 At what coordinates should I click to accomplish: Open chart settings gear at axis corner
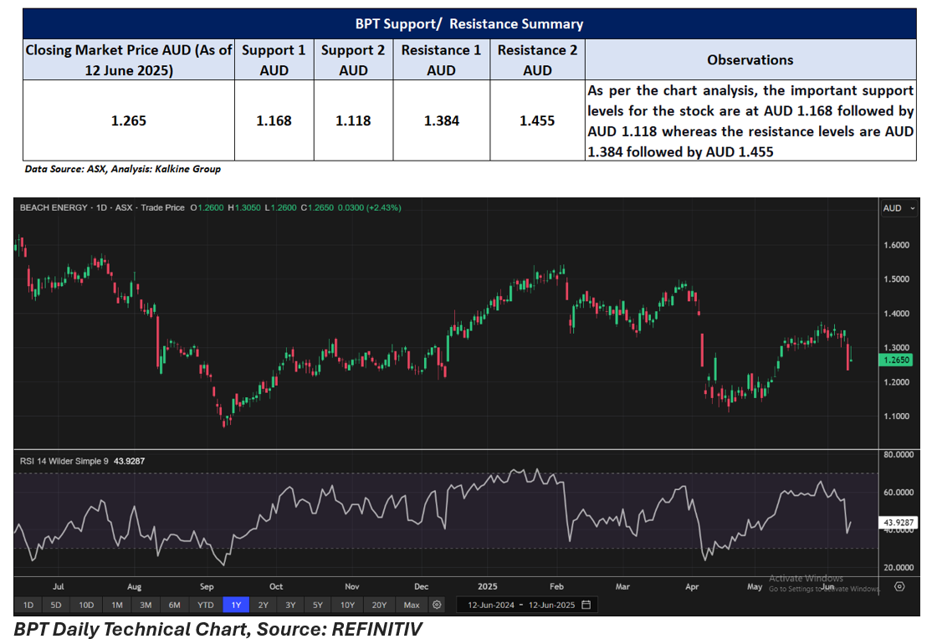[x=899, y=586]
